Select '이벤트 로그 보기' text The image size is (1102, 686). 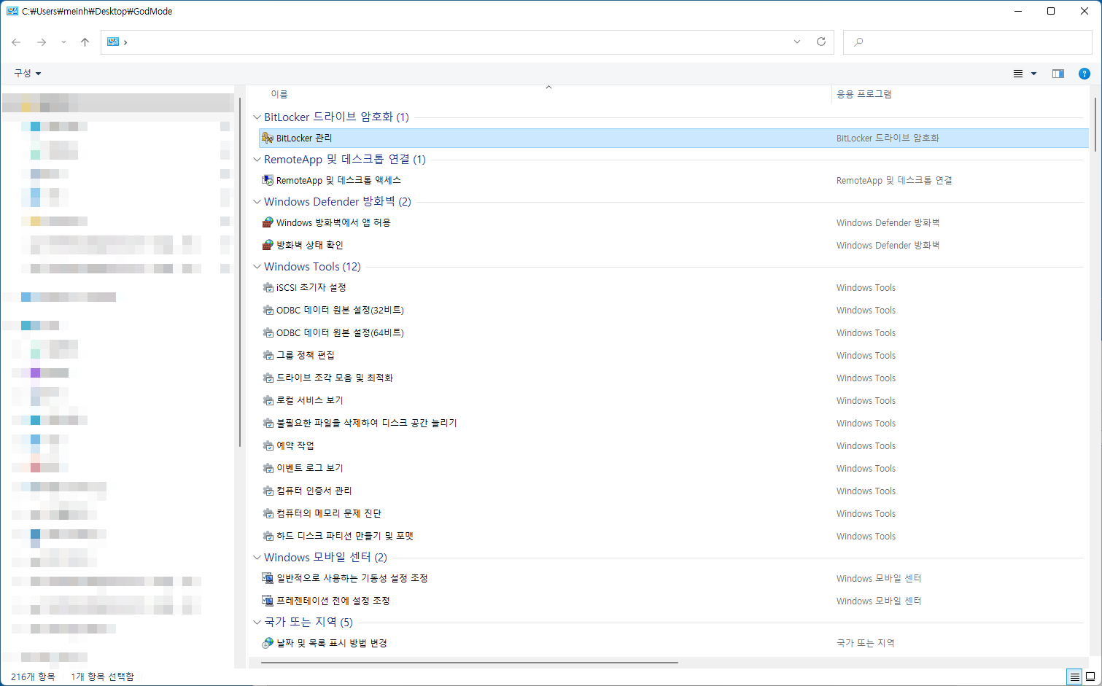[309, 468]
